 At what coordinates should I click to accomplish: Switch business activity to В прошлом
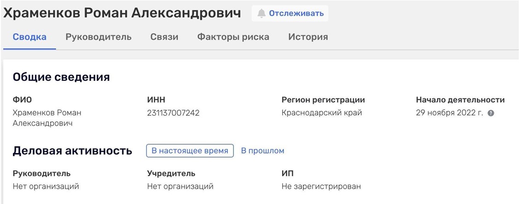click(262, 151)
